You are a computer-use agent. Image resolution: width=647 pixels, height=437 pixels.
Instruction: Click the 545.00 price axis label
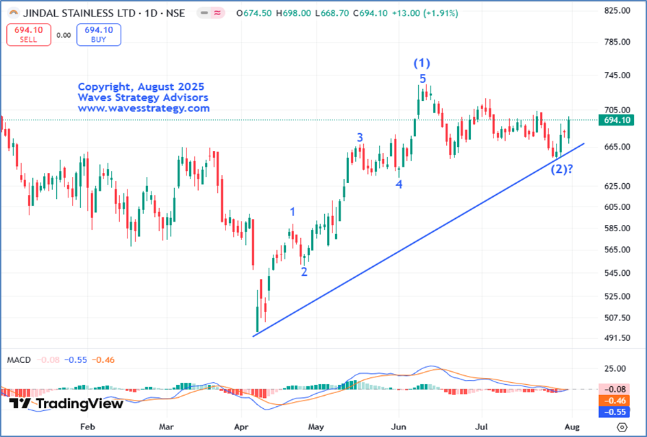click(x=618, y=272)
